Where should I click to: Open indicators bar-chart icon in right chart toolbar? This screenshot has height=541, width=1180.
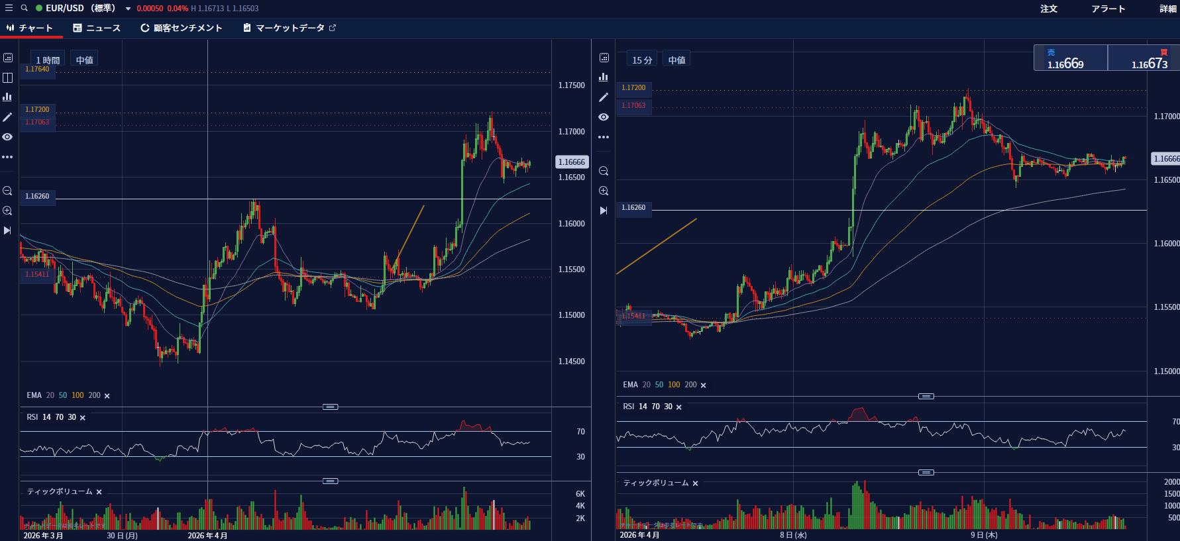[604, 77]
